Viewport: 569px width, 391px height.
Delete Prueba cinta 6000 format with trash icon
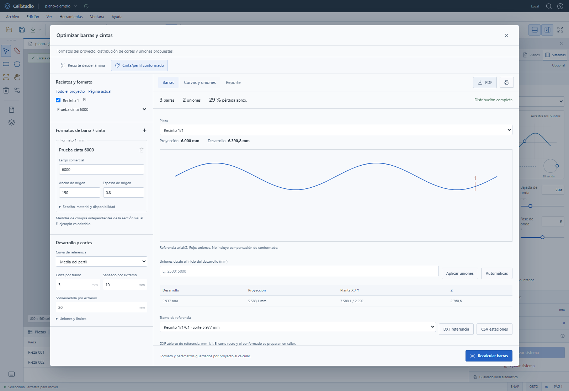point(142,150)
